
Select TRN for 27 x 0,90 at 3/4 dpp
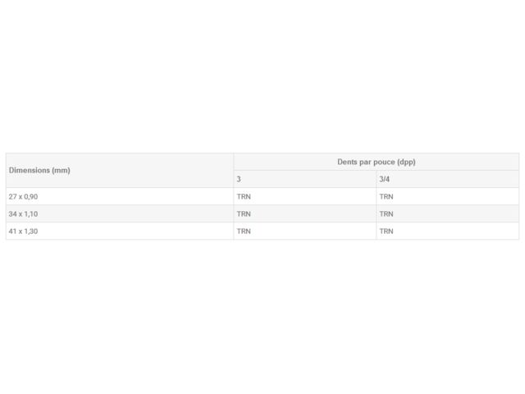(x=386, y=197)
